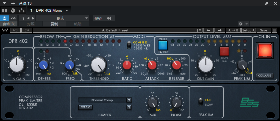This screenshot has height=121, width=280.
Task: Click the 对照 compare button
Action: point(31,24)
